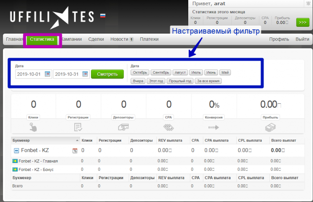Filter by Июнь
This screenshot has width=313, height=202.
point(211,72)
